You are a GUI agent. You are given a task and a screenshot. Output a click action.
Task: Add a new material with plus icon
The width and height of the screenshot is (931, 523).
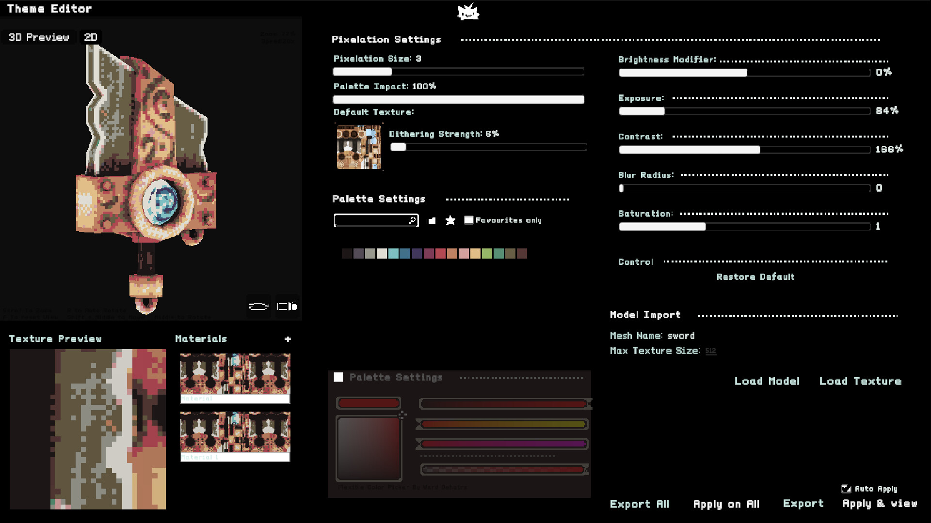tap(288, 339)
